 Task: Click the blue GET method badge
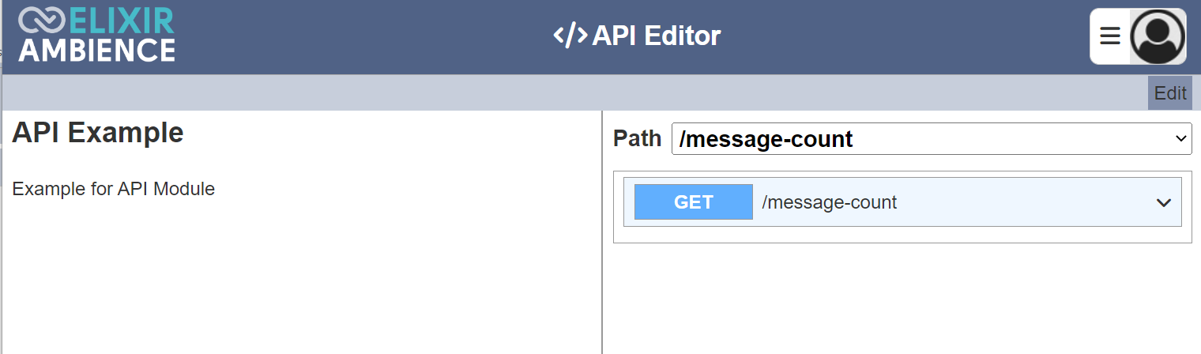click(694, 201)
